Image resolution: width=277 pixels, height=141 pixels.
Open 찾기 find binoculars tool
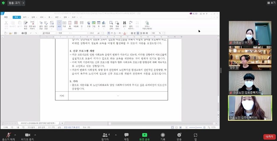[x=124, y=25]
